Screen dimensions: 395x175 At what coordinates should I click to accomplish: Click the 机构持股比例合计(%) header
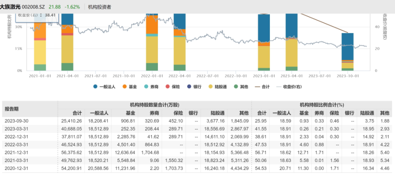tap(323, 105)
